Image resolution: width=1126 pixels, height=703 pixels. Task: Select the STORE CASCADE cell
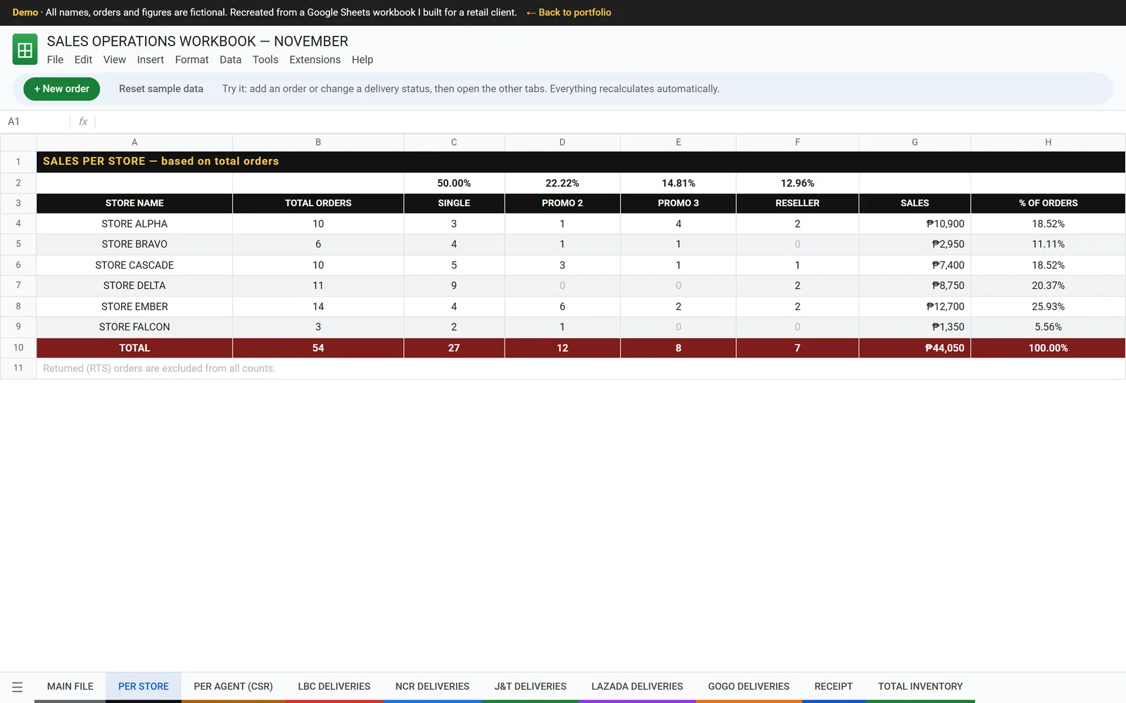point(134,265)
